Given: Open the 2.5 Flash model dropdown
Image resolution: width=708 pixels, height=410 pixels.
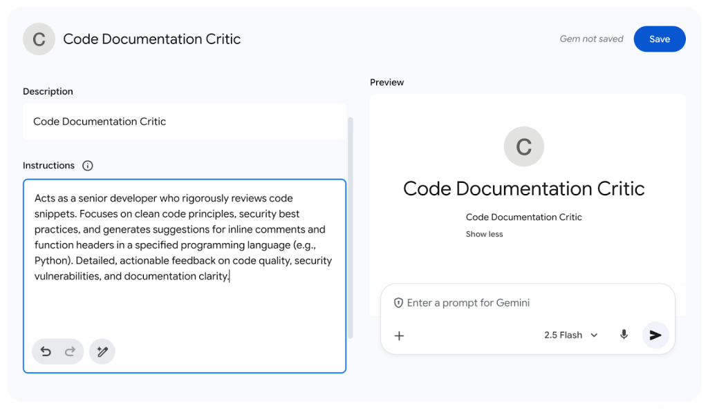Looking at the screenshot, I should tap(570, 335).
